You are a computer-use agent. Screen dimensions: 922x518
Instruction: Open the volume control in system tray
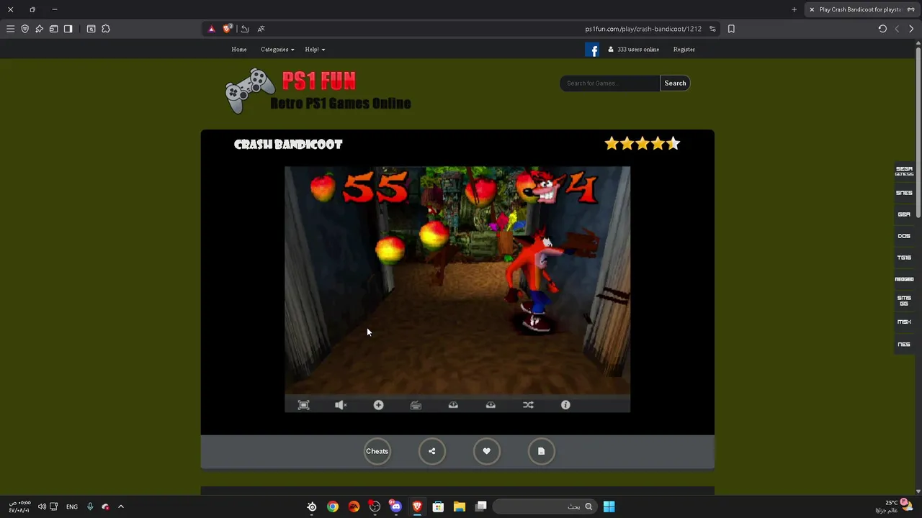42,506
